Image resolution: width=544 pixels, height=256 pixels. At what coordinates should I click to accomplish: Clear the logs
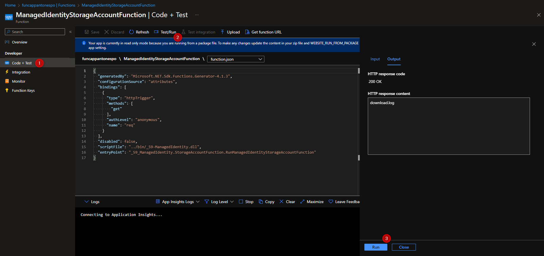point(287,202)
